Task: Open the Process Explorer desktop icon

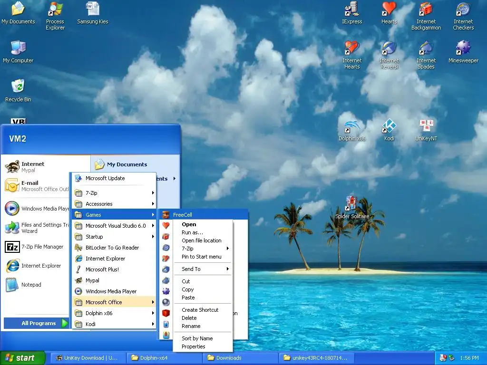Action: [55, 16]
